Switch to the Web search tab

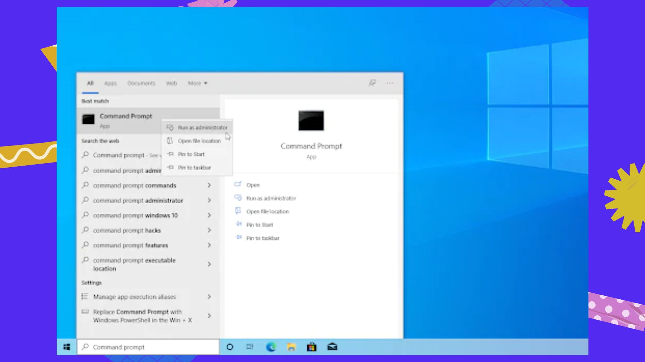171,83
